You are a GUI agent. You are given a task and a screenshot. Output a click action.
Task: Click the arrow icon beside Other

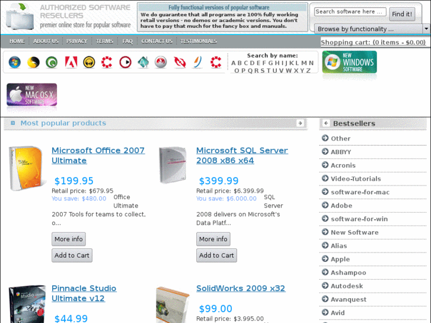325,138
